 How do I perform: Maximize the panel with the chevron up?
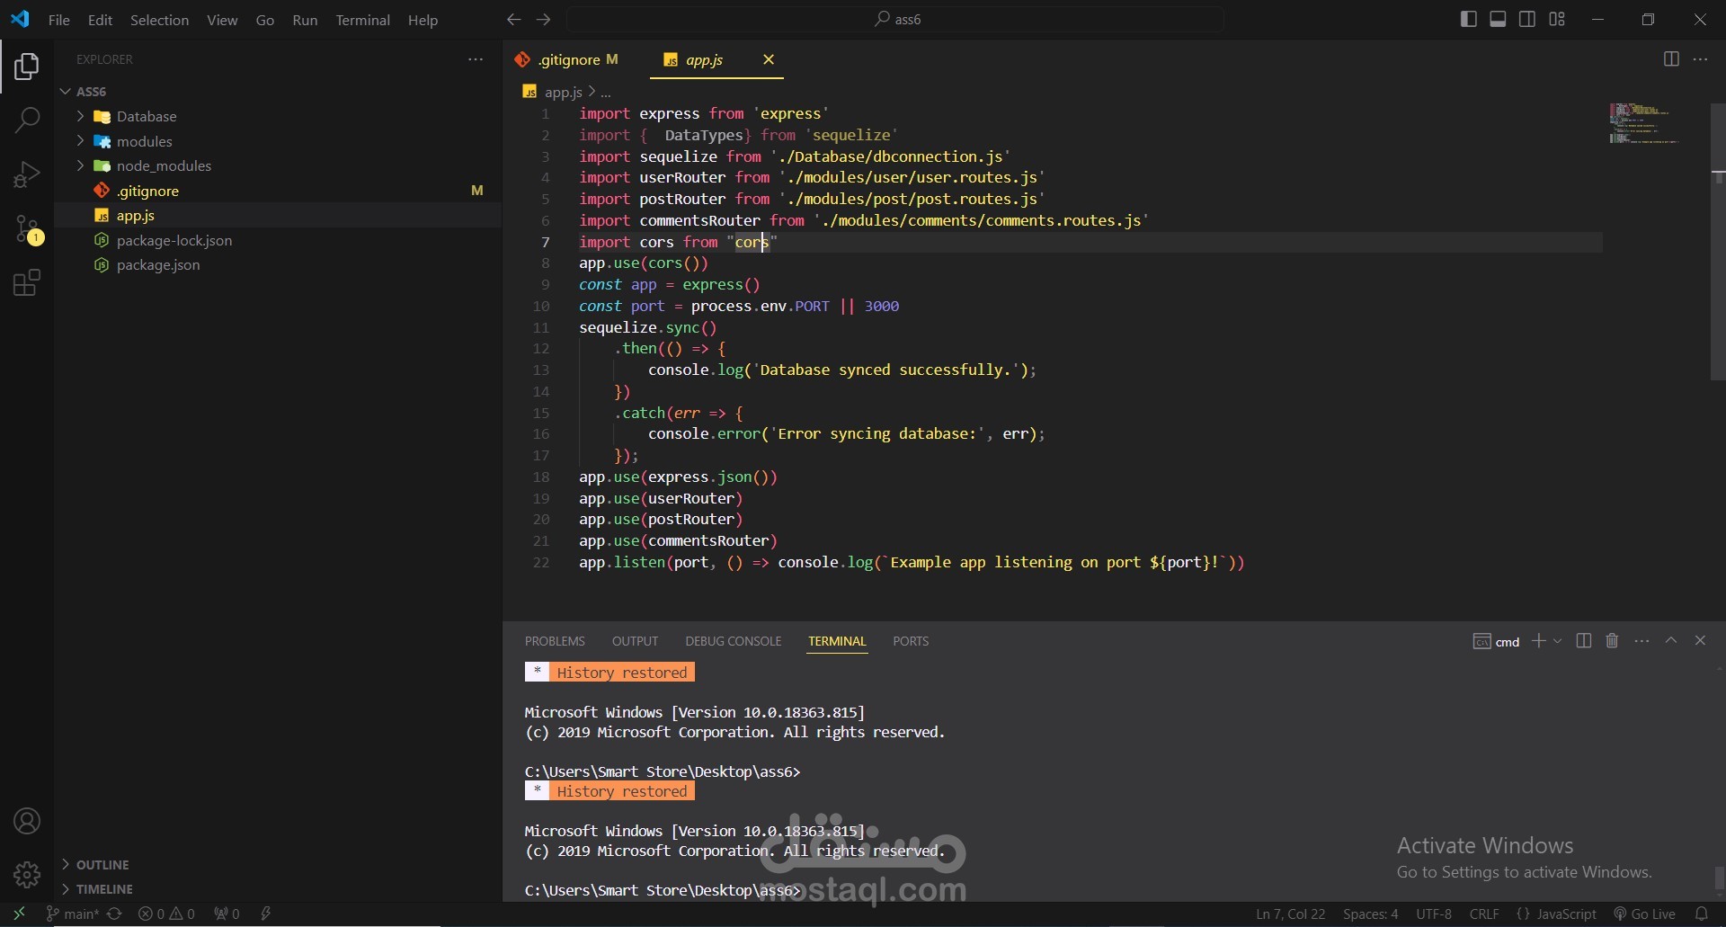pyautogui.click(x=1671, y=641)
